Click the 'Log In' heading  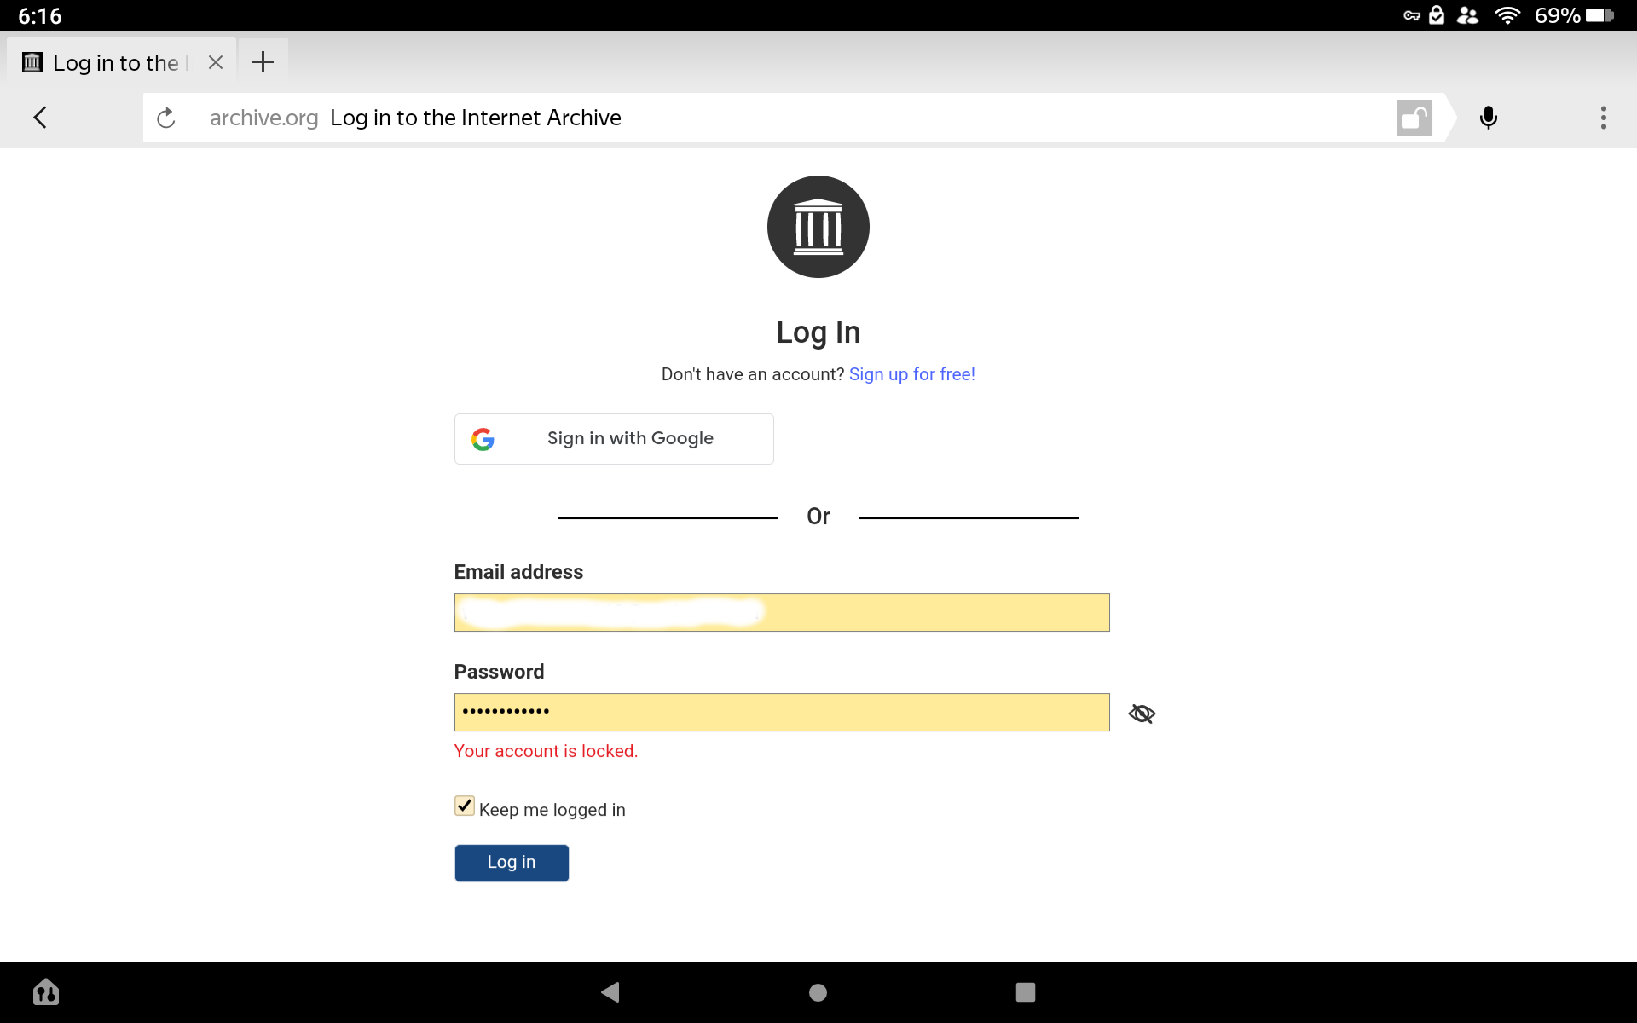(818, 332)
